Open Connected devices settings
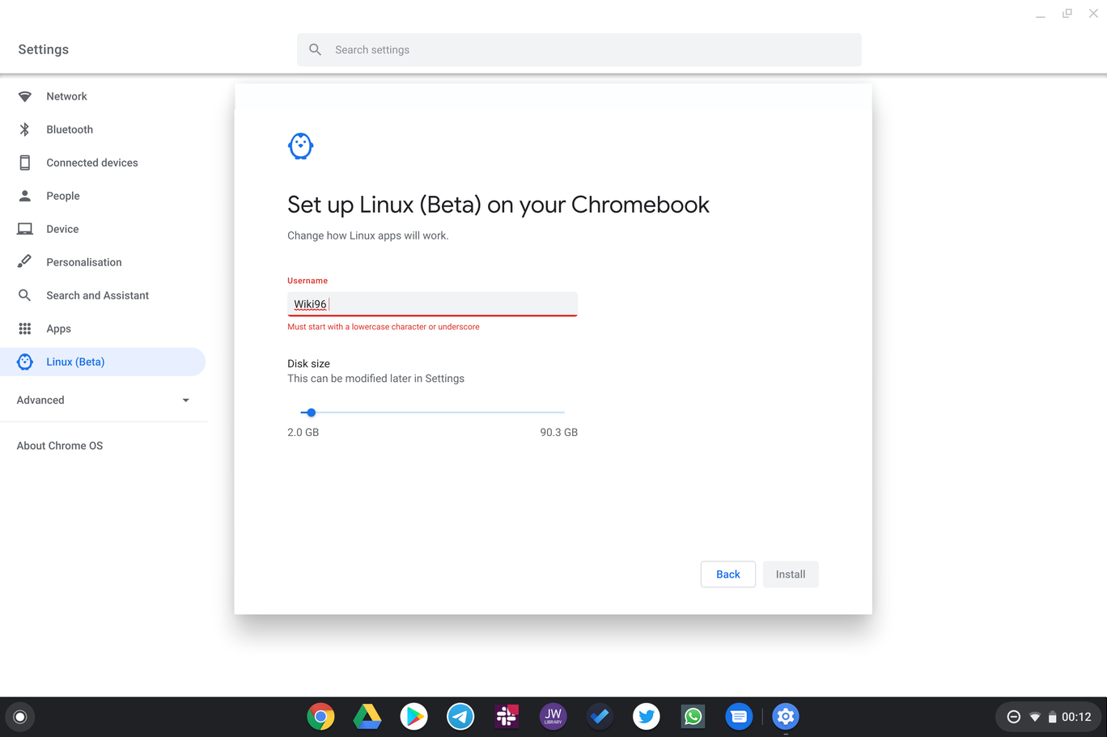1107x737 pixels. coord(91,163)
